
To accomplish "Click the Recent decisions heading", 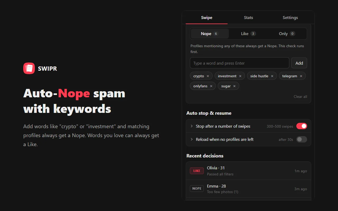I will (x=205, y=156).
